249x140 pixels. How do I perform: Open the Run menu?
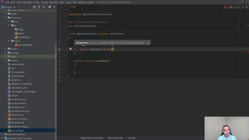pos(62,2)
